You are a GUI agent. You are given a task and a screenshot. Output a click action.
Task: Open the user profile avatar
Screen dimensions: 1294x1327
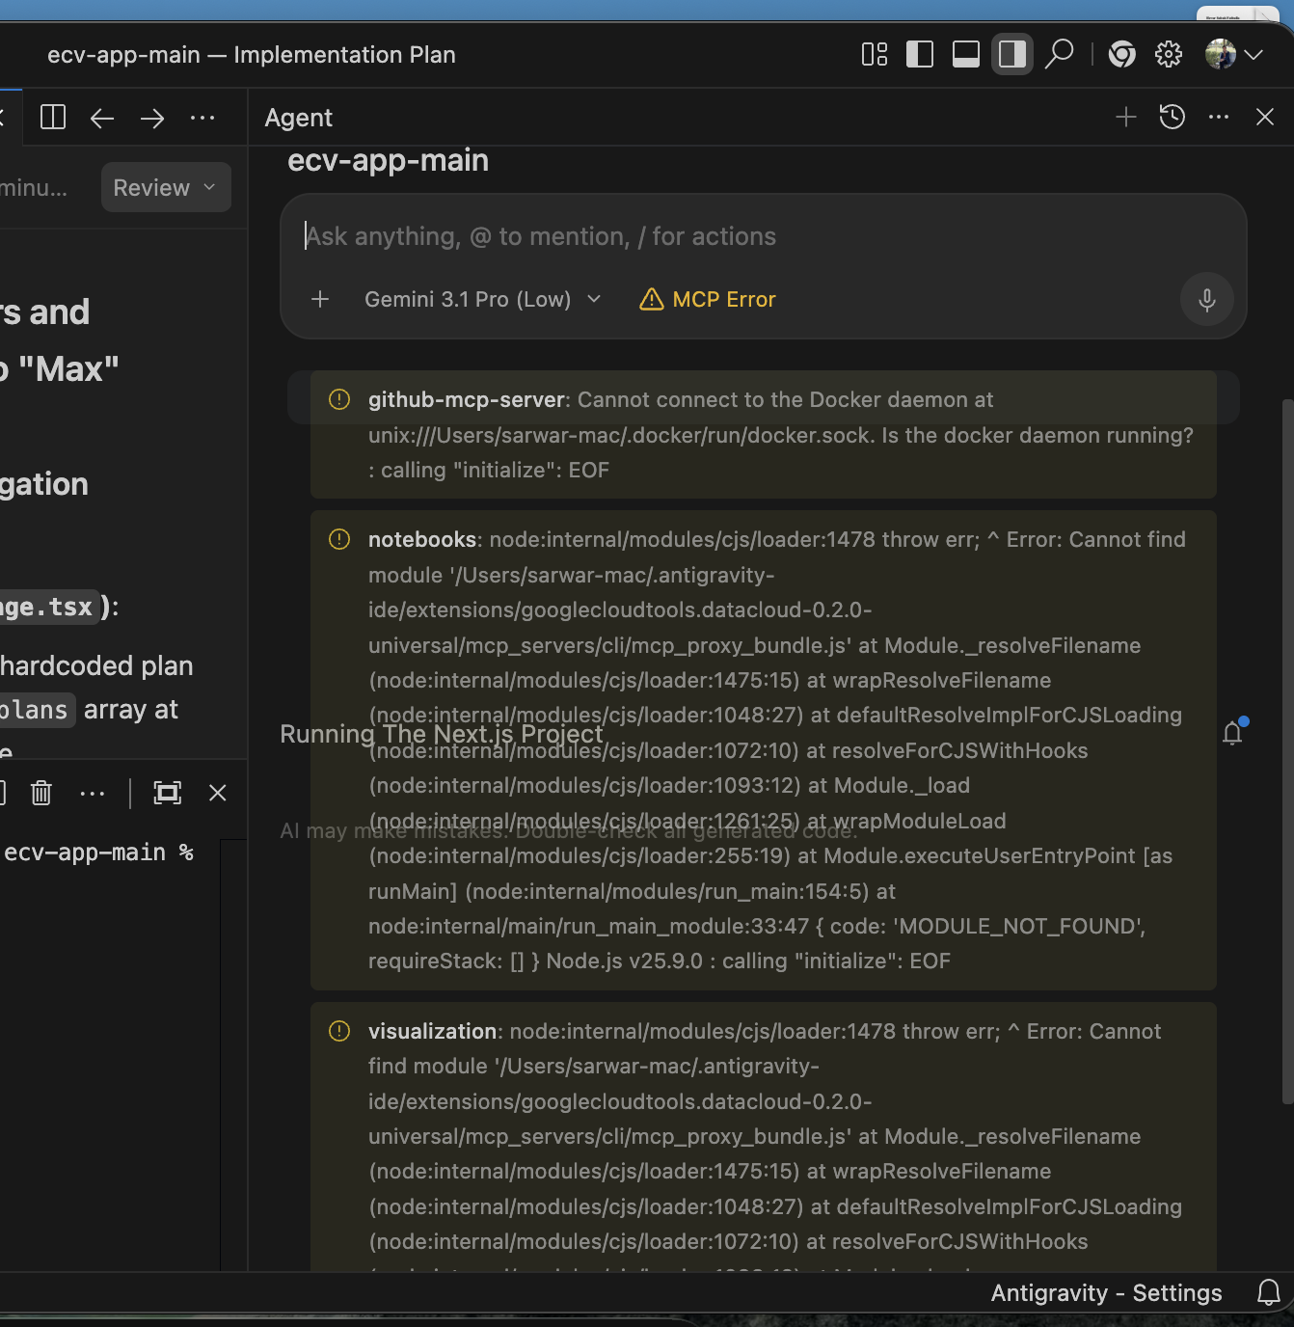point(1220,54)
